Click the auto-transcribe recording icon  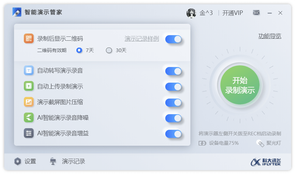(29, 70)
